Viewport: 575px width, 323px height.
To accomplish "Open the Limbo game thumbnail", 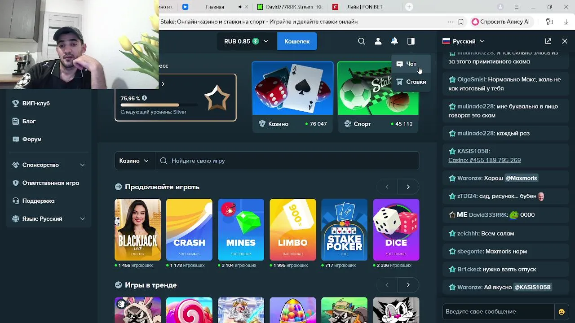I will [x=292, y=230].
